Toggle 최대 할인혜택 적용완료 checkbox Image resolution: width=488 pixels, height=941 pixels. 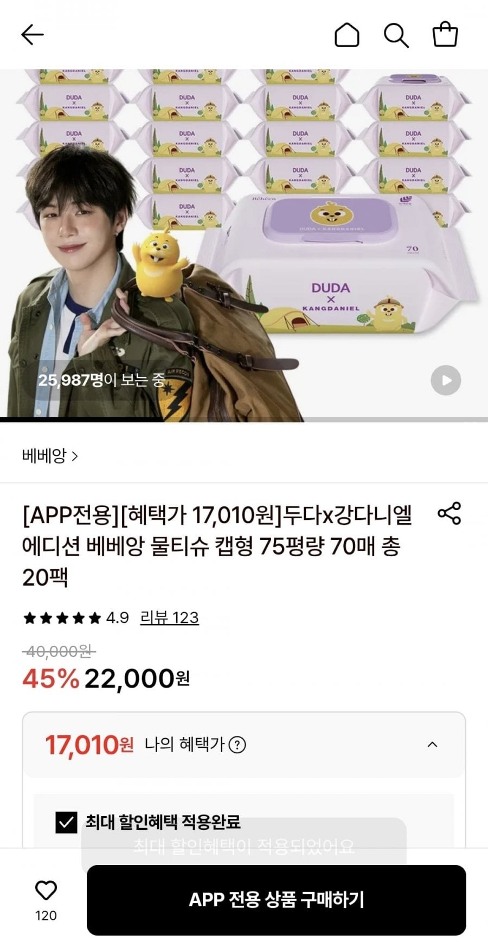(66, 822)
